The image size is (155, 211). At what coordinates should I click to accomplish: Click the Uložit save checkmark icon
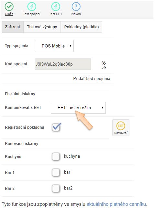(9, 7)
